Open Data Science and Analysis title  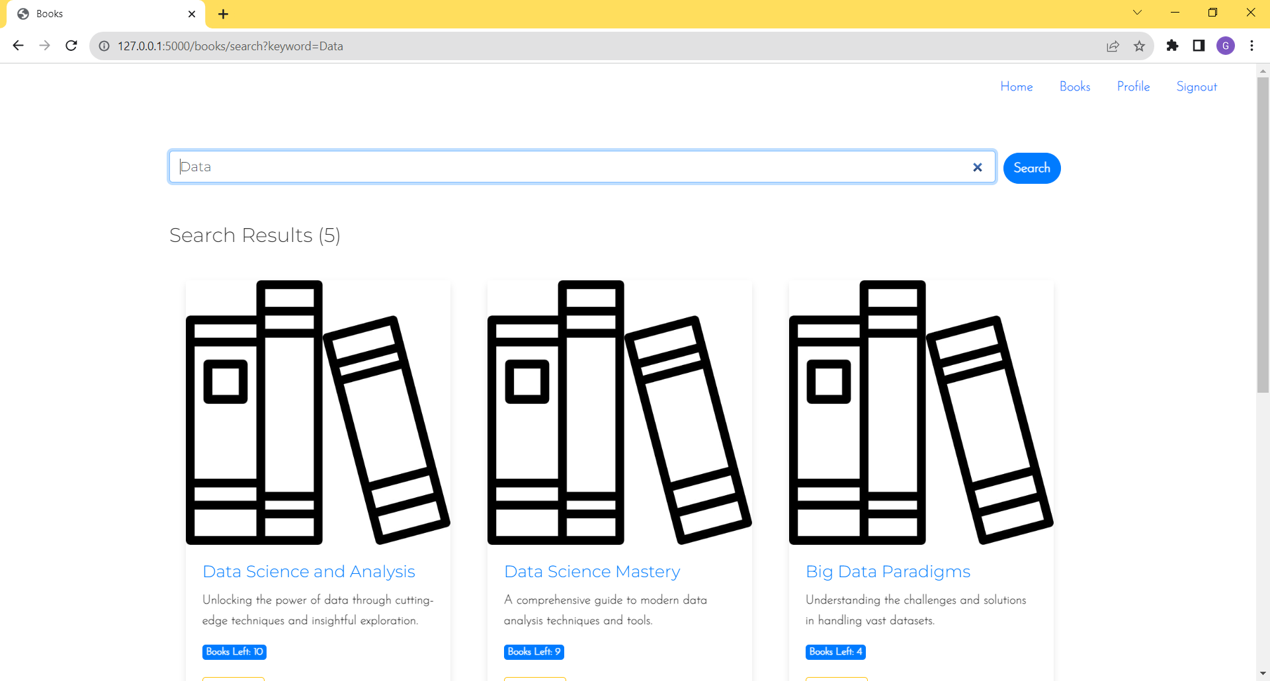(x=309, y=571)
